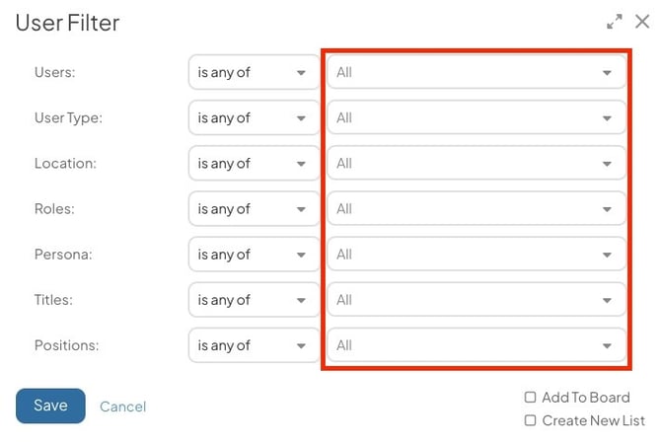Screen dimensions: 661x445
Task: Click the Cancel link
Action: [122, 407]
